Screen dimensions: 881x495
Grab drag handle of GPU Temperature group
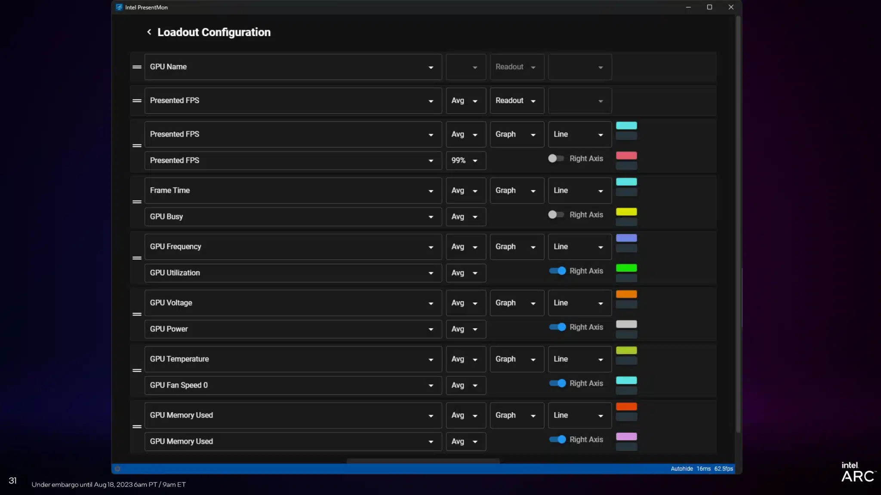click(x=137, y=370)
